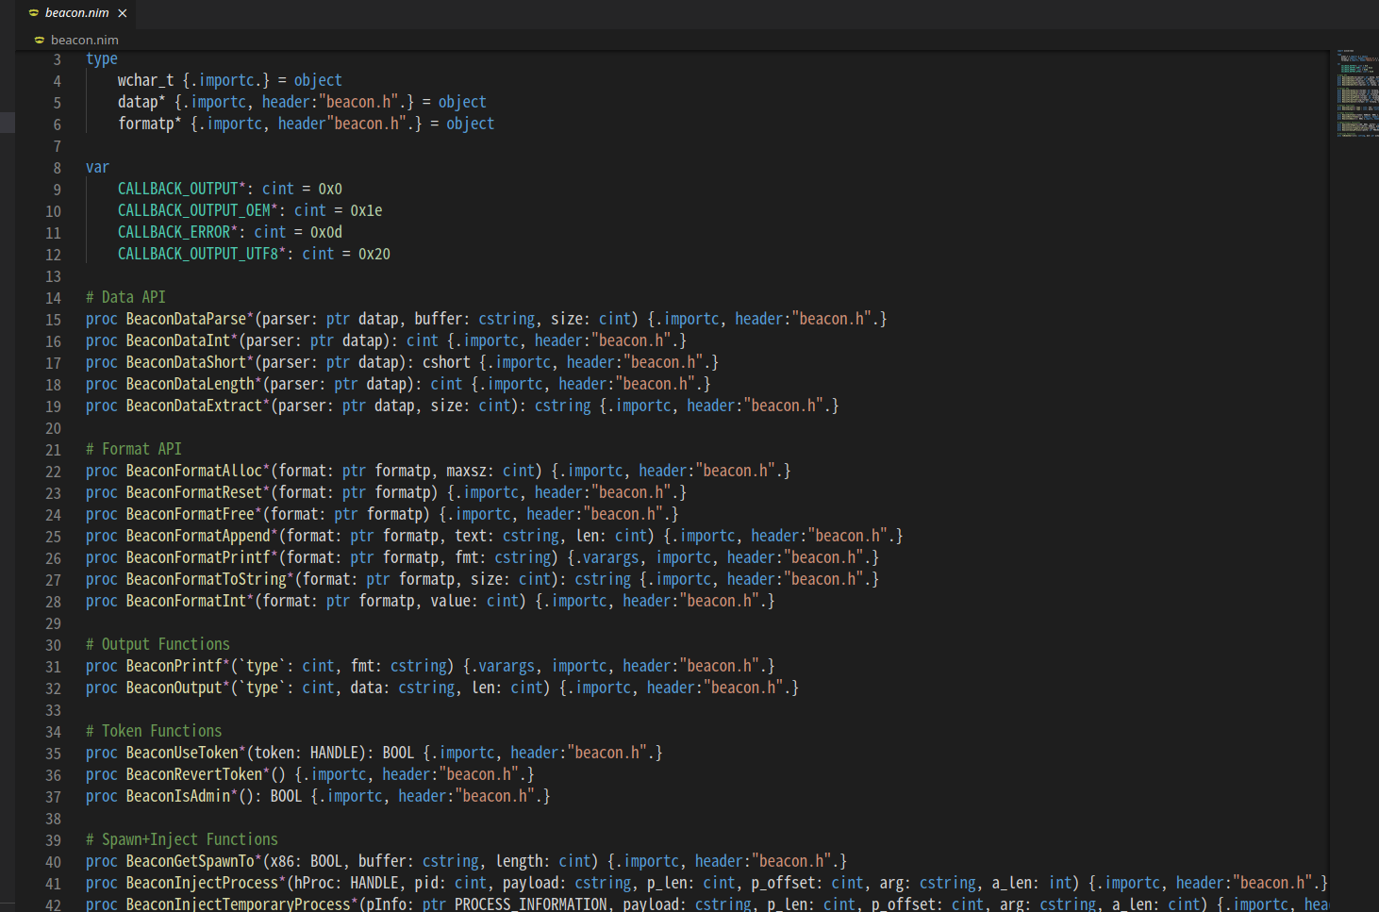Click the CALLBACK_ERROR variable name
Viewport: 1379px width, 912px height.
point(174,232)
